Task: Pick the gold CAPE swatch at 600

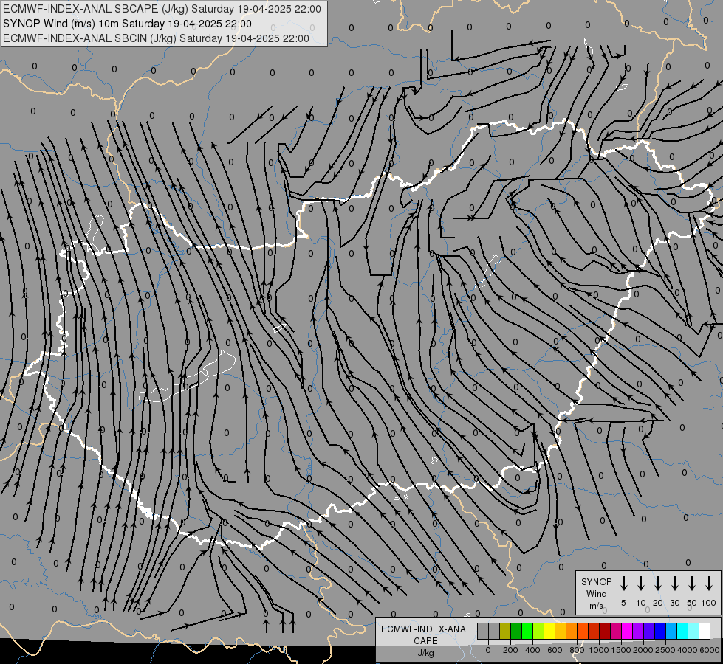Action: coord(561,631)
